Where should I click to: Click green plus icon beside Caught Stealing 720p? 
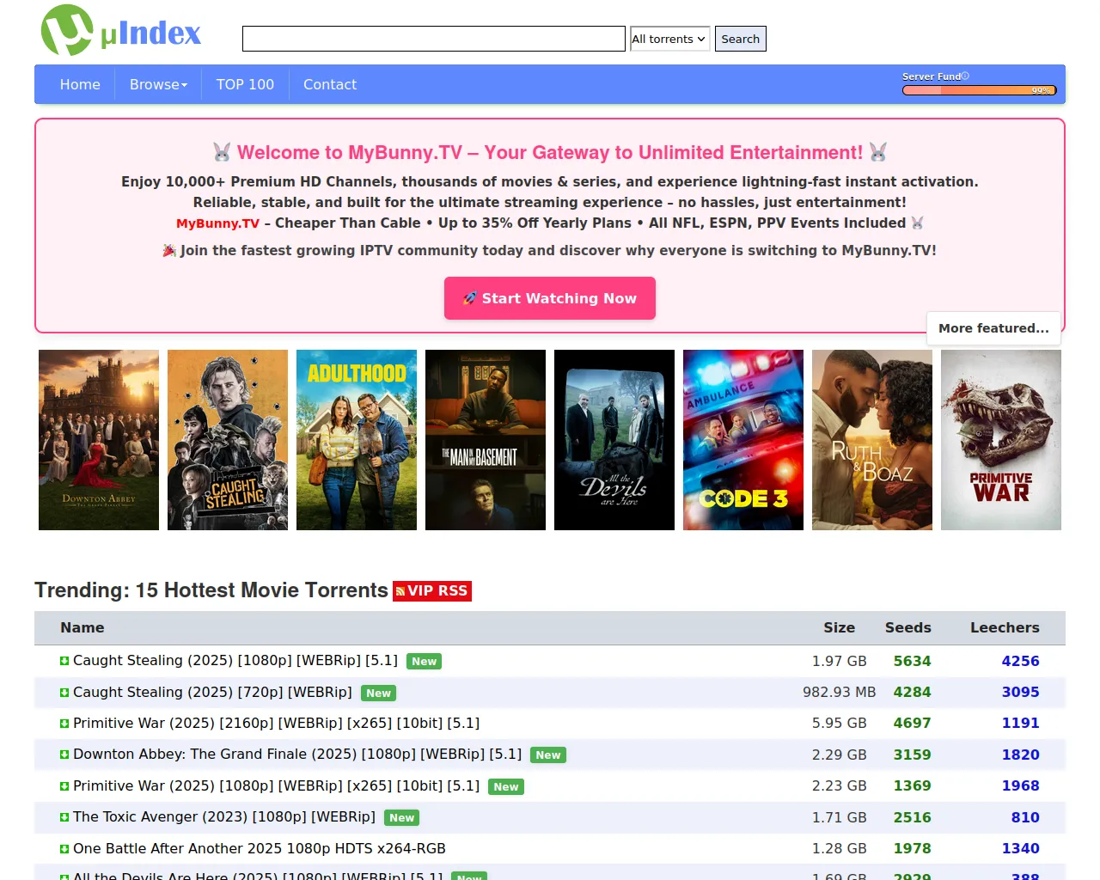click(64, 693)
